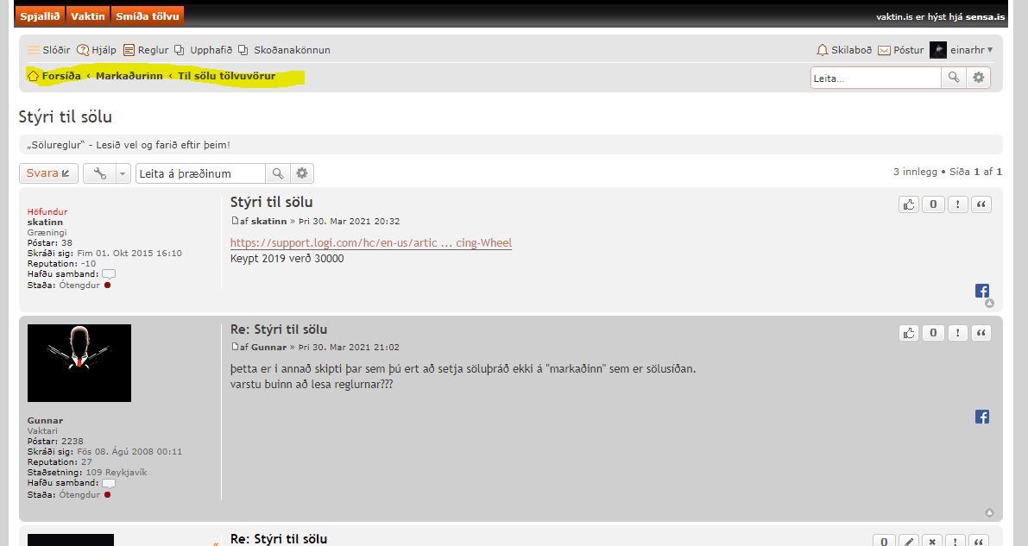
Task: Switch to the Vaktin tab
Action: click(x=88, y=16)
